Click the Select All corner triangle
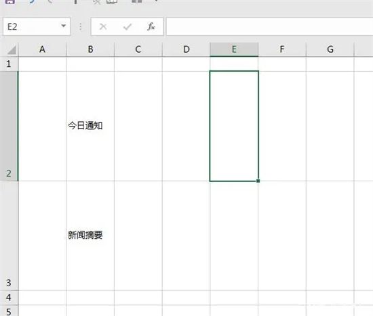373x316 pixels. point(12,50)
